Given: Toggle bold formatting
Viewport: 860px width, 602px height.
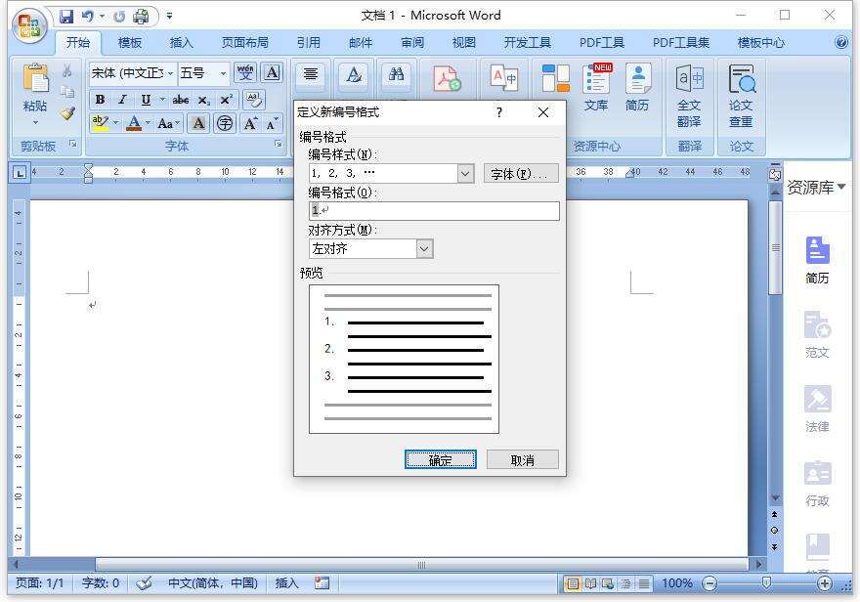Looking at the screenshot, I should point(99,99).
